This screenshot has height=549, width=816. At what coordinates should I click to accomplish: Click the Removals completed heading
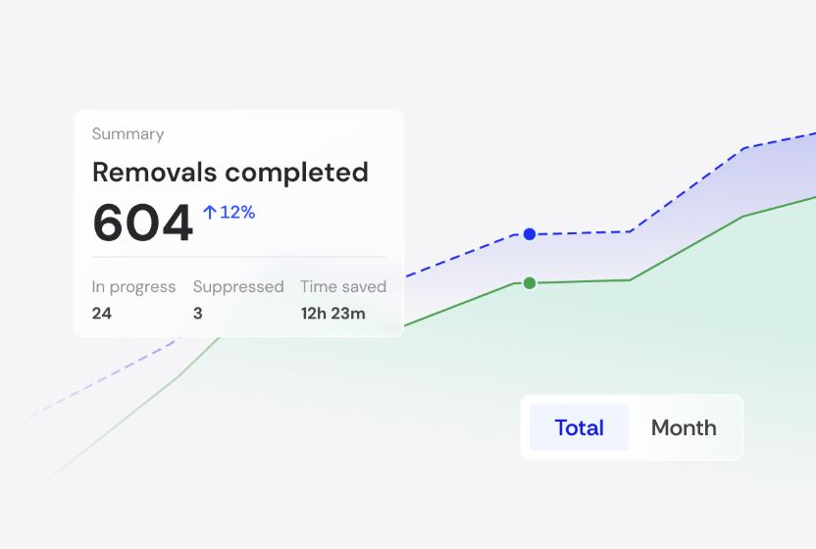point(230,173)
